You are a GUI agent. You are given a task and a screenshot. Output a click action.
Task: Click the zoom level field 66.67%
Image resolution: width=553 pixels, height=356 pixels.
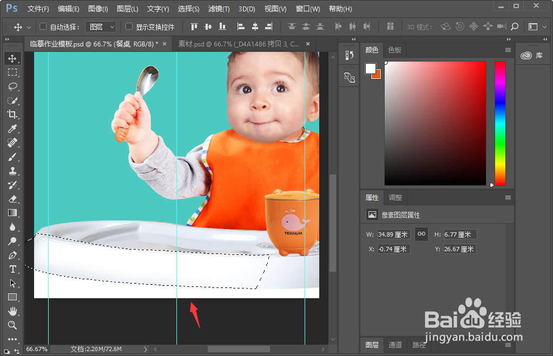coord(37,350)
